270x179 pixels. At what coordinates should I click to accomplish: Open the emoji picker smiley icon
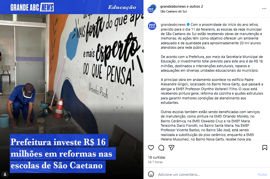(x=151, y=174)
